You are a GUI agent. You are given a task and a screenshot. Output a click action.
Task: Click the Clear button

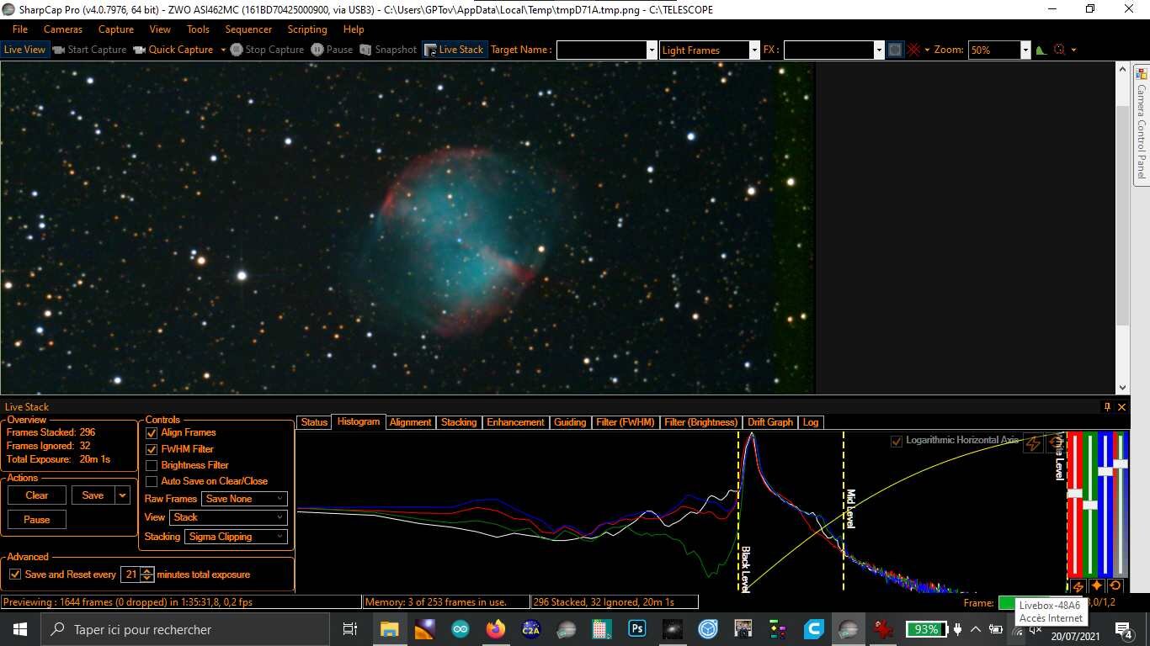37,495
